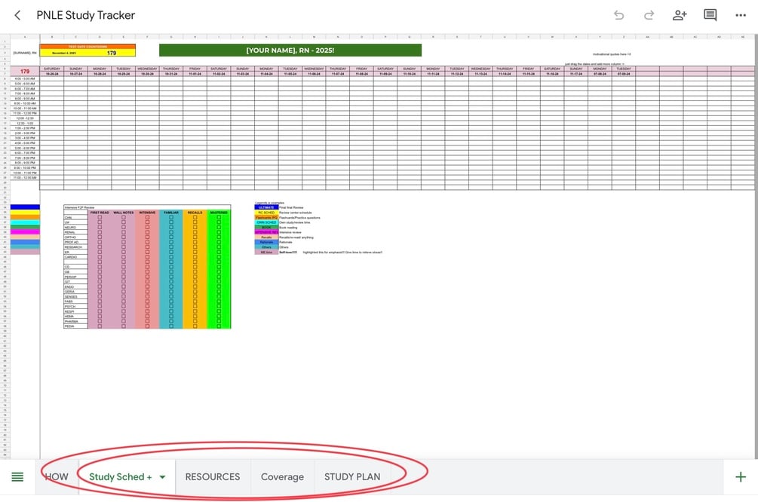Select the FIRST READ column header
The height and width of the screenshot is (502, 758).
(x=100, y=213)
